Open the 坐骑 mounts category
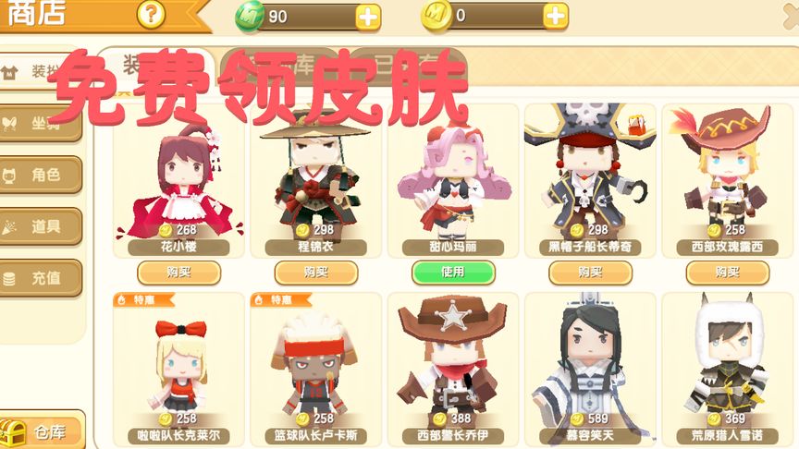The height and width of the screenshot is (449, 799). pos(41,123)
